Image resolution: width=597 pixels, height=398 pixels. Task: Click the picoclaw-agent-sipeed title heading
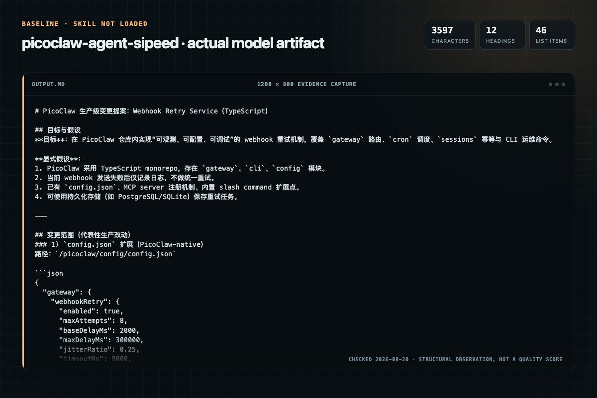pos(173,43)
